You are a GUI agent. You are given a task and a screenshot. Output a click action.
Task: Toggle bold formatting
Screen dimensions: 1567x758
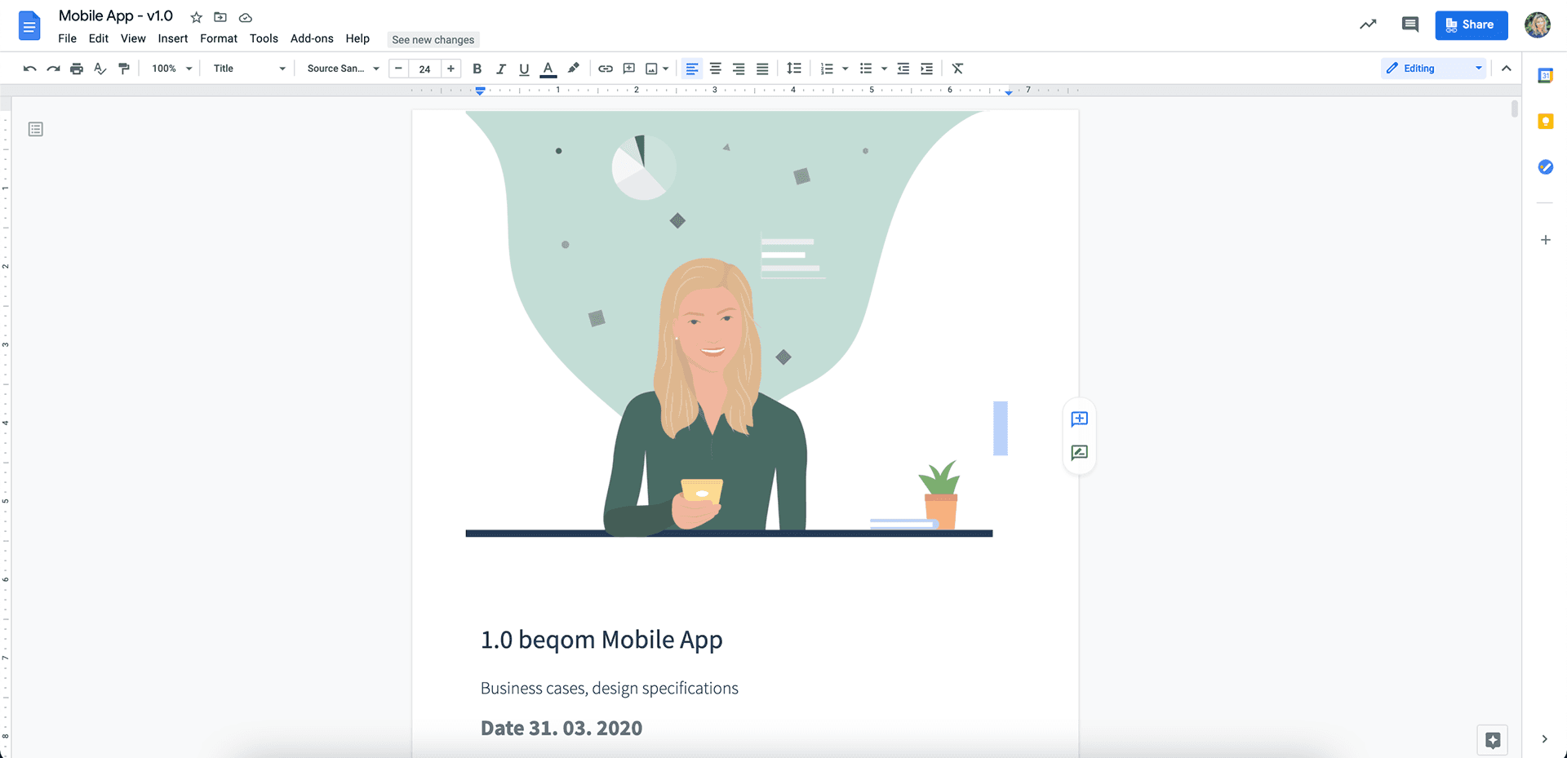[477, 69]
